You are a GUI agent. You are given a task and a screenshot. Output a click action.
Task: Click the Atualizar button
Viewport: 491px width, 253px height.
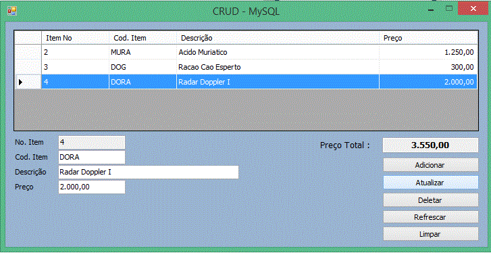click(431, 183)
